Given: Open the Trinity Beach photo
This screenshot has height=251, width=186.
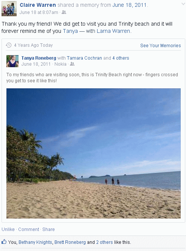Looking at the screenshot, I should tap(93, 153).
